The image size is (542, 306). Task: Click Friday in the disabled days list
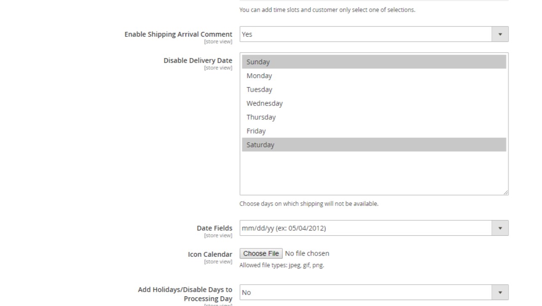256,131
